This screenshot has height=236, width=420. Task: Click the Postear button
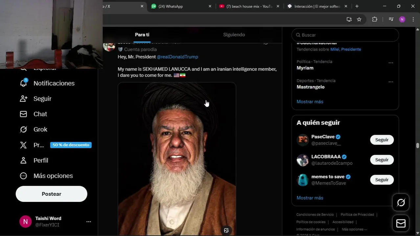[51, 194]
